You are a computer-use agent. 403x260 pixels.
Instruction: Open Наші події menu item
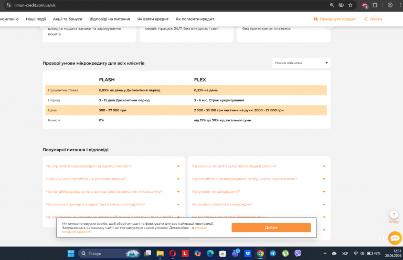tap(36, 19)
